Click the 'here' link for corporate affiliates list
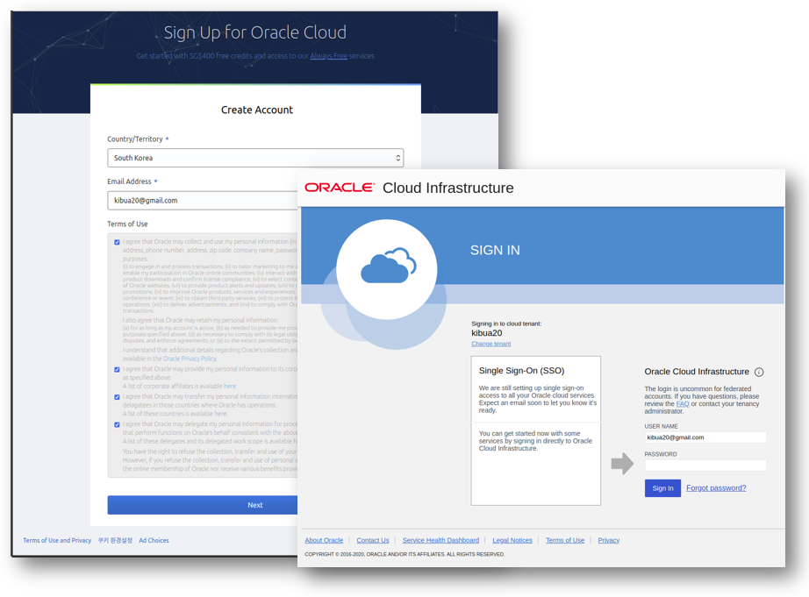Screen dimensions: 809x597 230,386
